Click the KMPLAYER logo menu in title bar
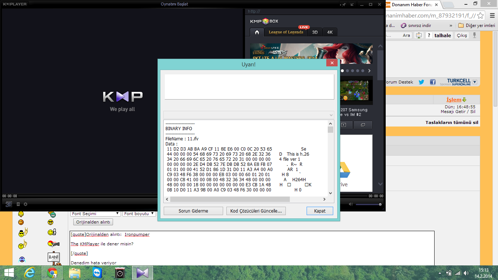The width and height of the screenshot is (498, 280). tap(15, 4)
